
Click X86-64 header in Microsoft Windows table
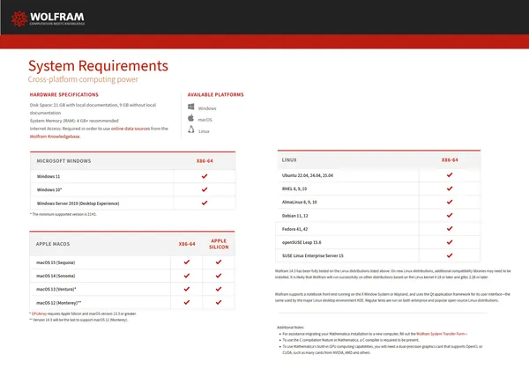pyautogui.click(x=205, y=161)
